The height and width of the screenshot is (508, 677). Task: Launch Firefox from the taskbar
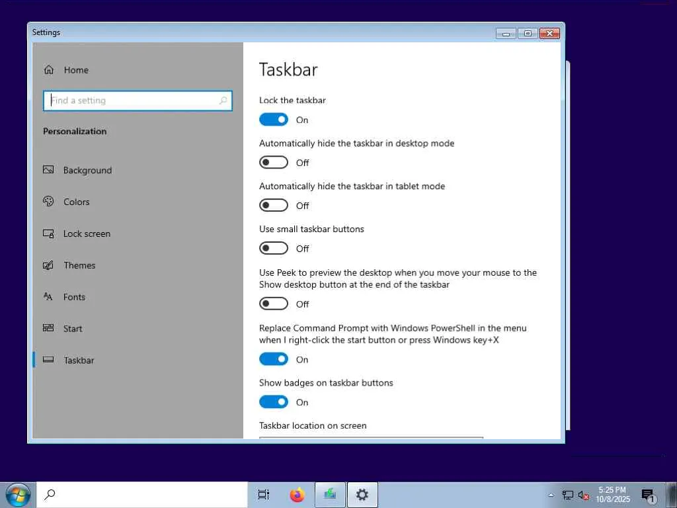(297, 495)
